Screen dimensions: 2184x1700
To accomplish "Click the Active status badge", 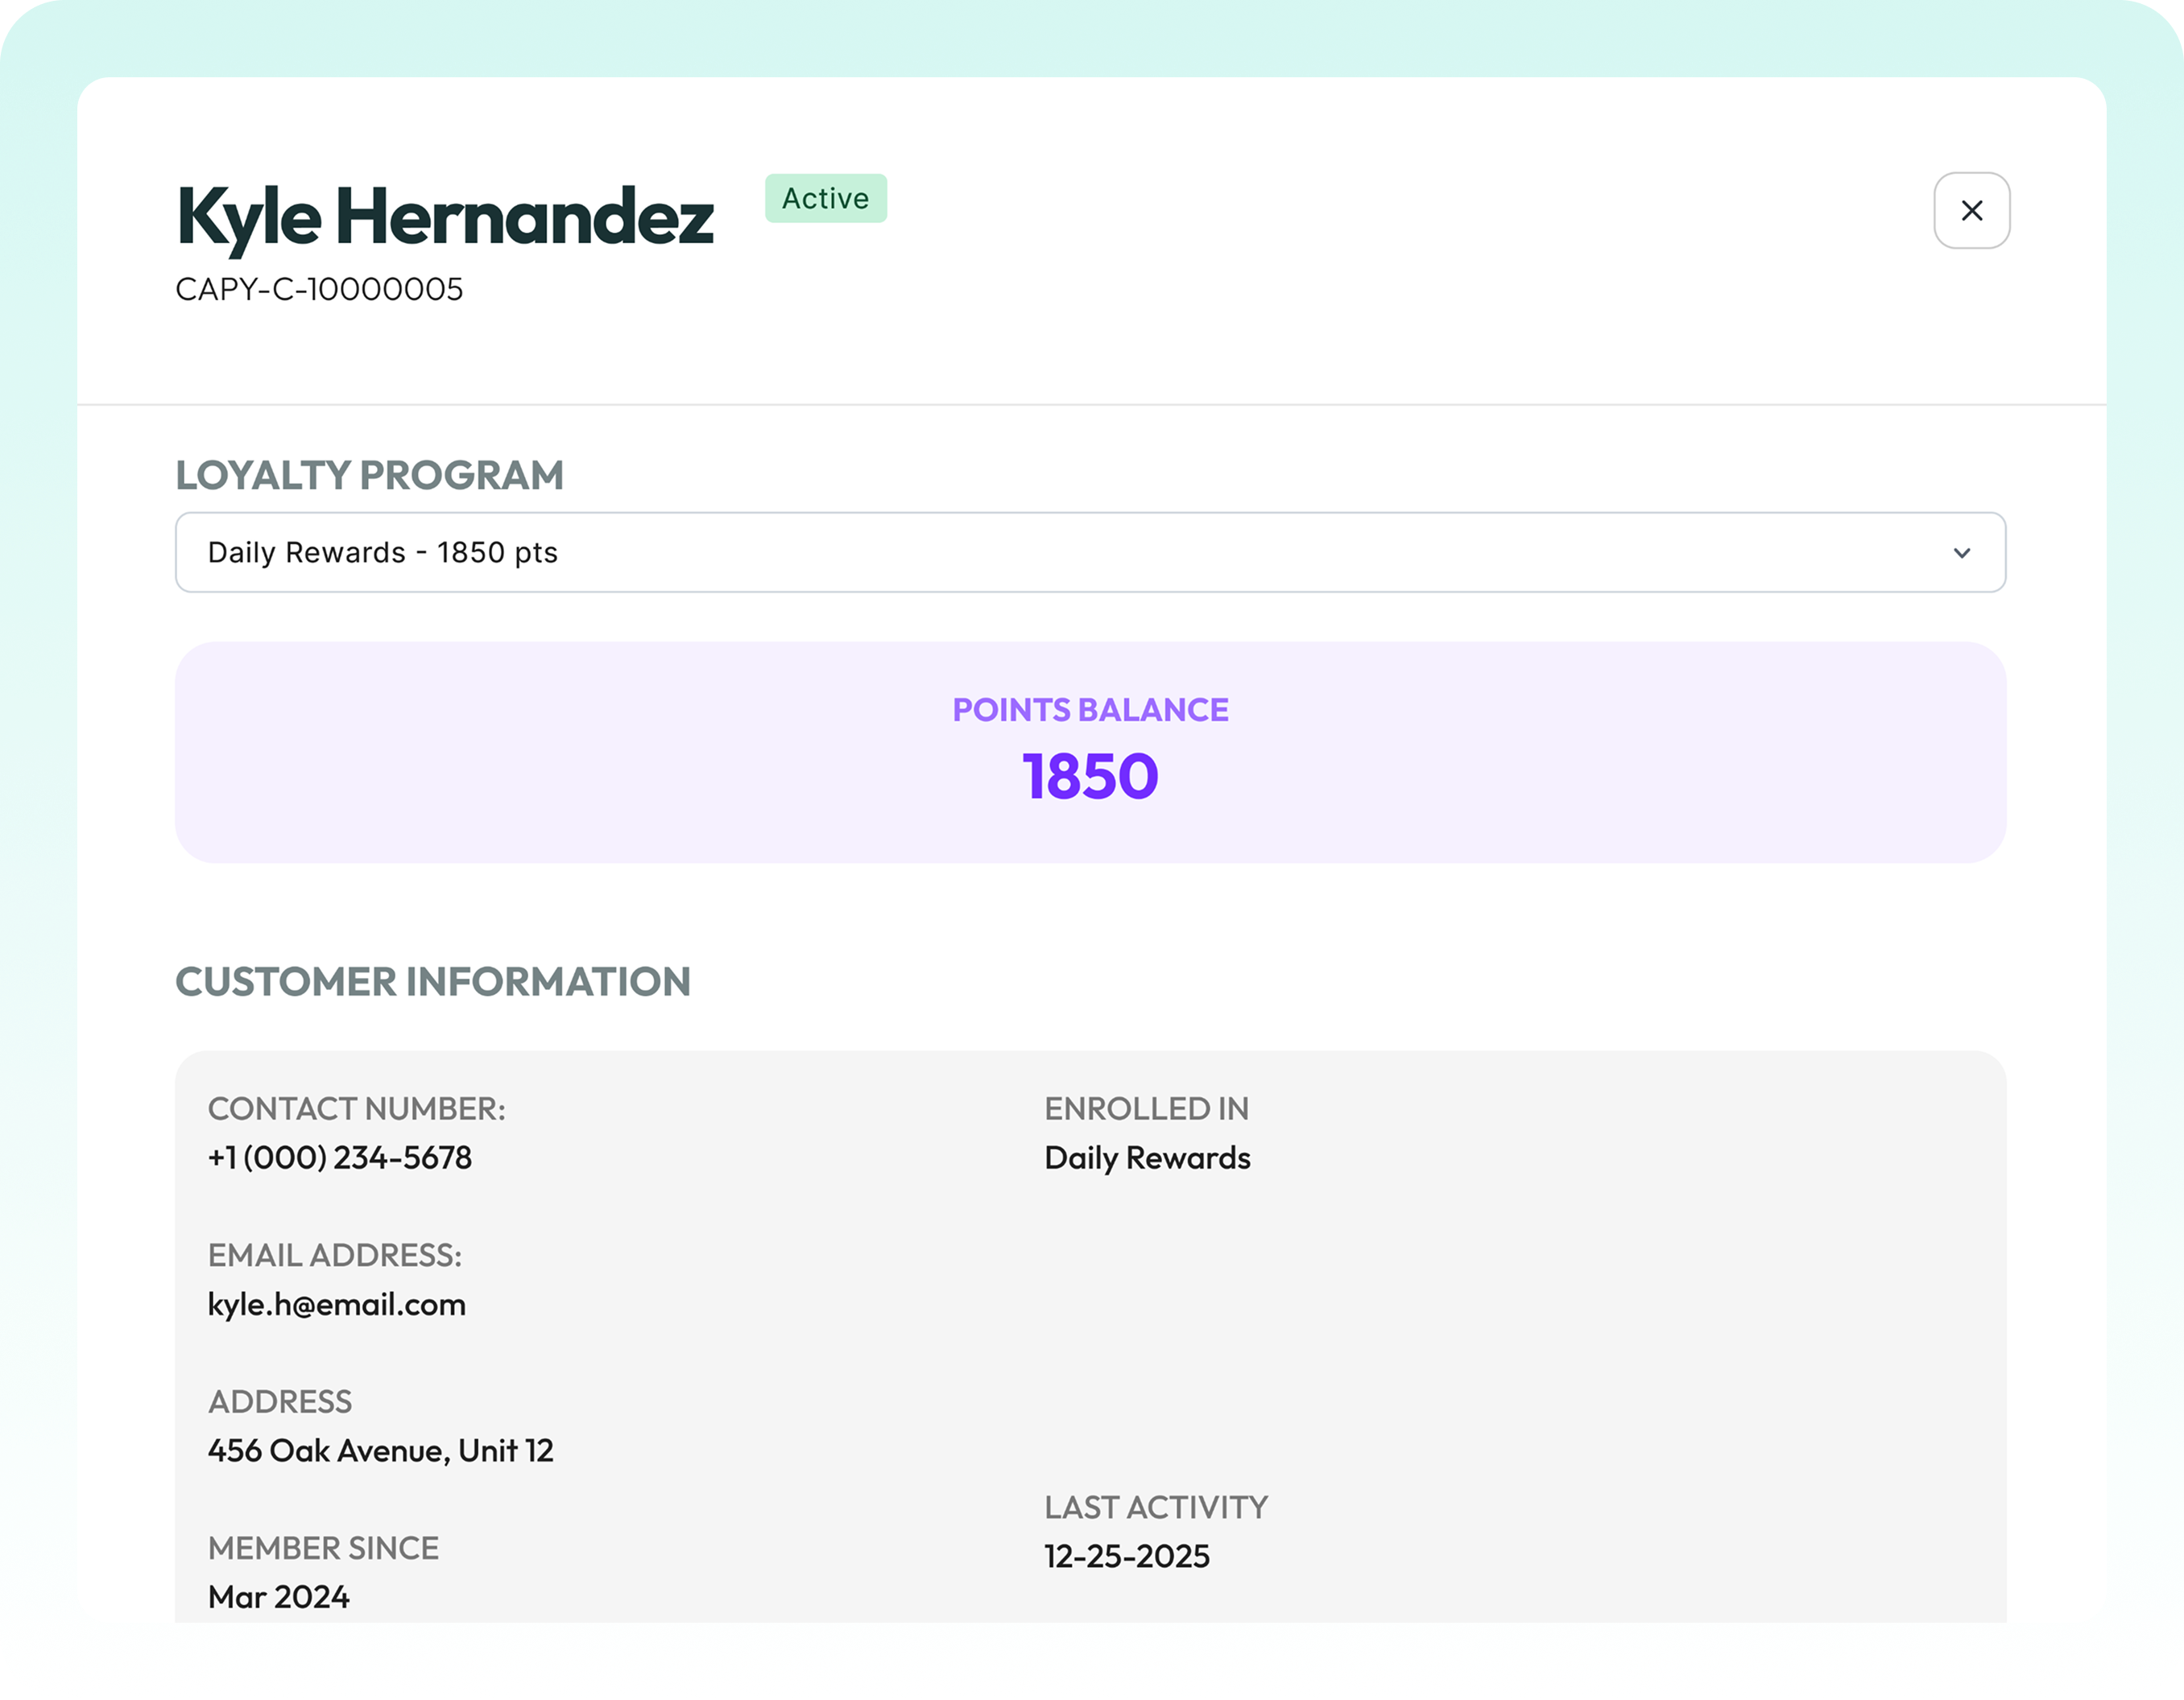I will [825, 199].
